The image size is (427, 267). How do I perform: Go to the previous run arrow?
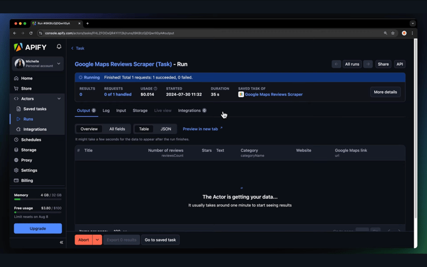click(x=336, y=64)
